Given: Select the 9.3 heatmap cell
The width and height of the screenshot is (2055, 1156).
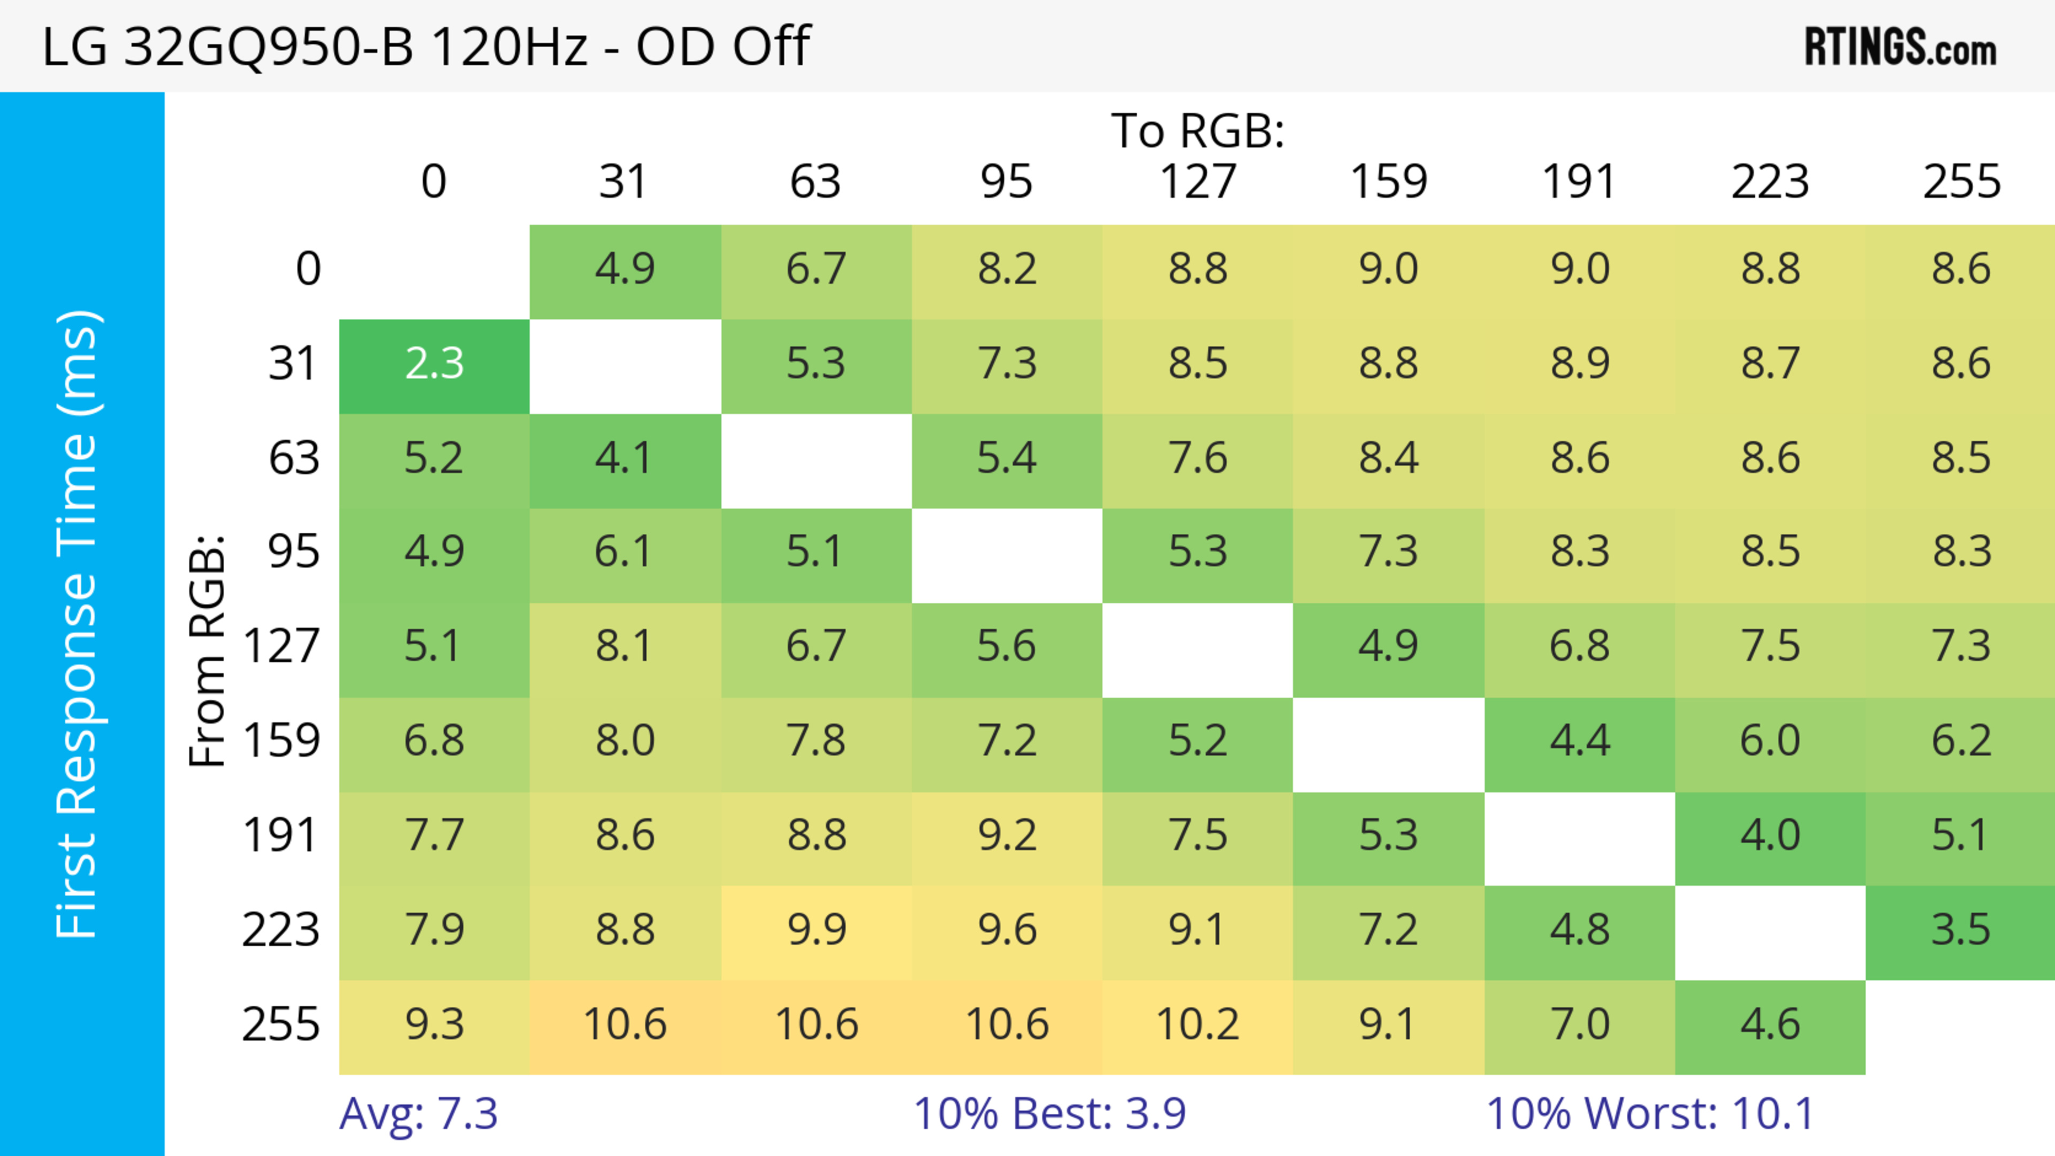Looking at the screenshot, I should 434,1025.
